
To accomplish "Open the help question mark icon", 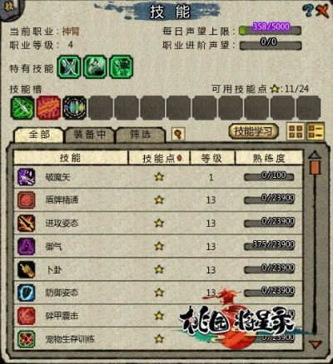I will coord(307,11).
